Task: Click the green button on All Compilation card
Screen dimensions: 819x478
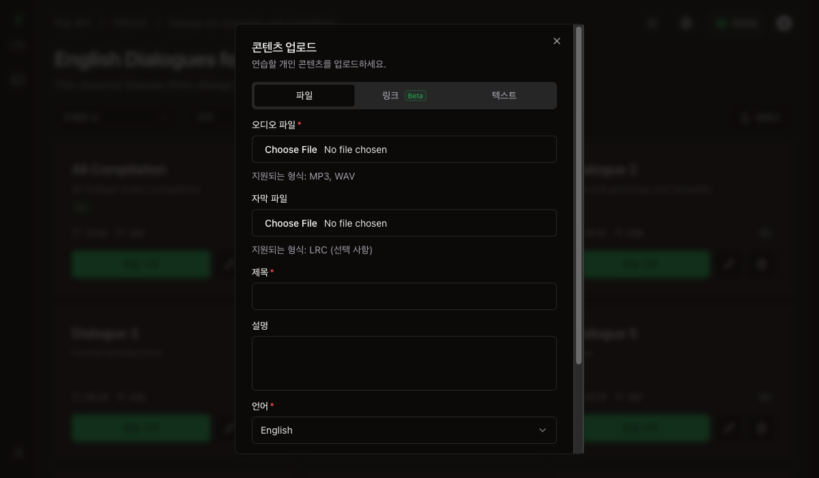Action: click(141, 264)
